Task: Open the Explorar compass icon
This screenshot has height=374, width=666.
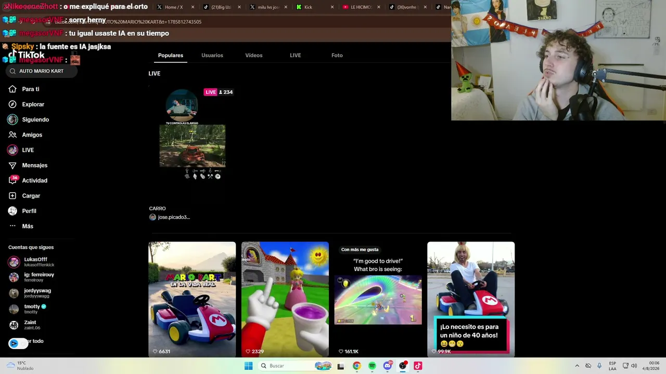Action: tap(12, 104)
